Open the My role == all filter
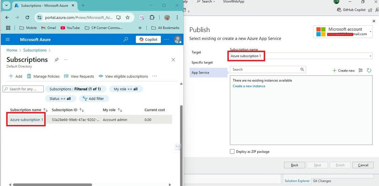The height and width of the screenshot is (186, 379). 126,89
